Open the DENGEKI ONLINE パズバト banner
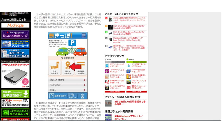 pos(15,34)
